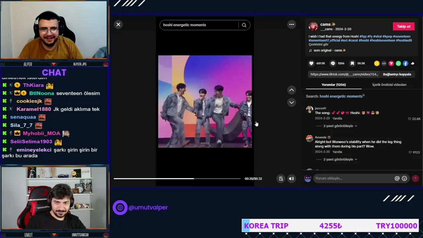Click the 00:20/00:32 time display

point(253,179)
